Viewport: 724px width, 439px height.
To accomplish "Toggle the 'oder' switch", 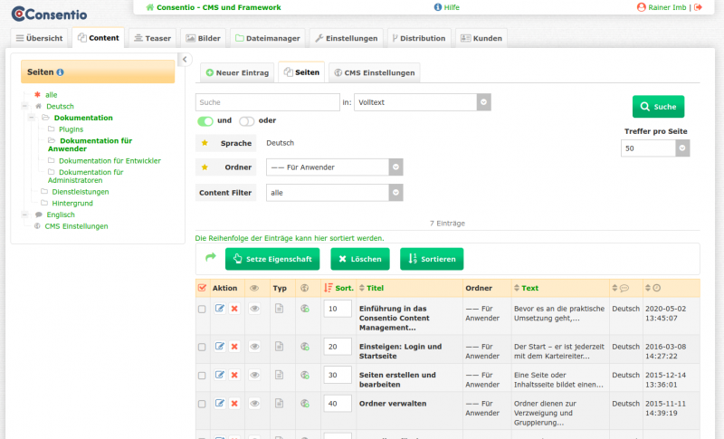I will coord(246,120).
